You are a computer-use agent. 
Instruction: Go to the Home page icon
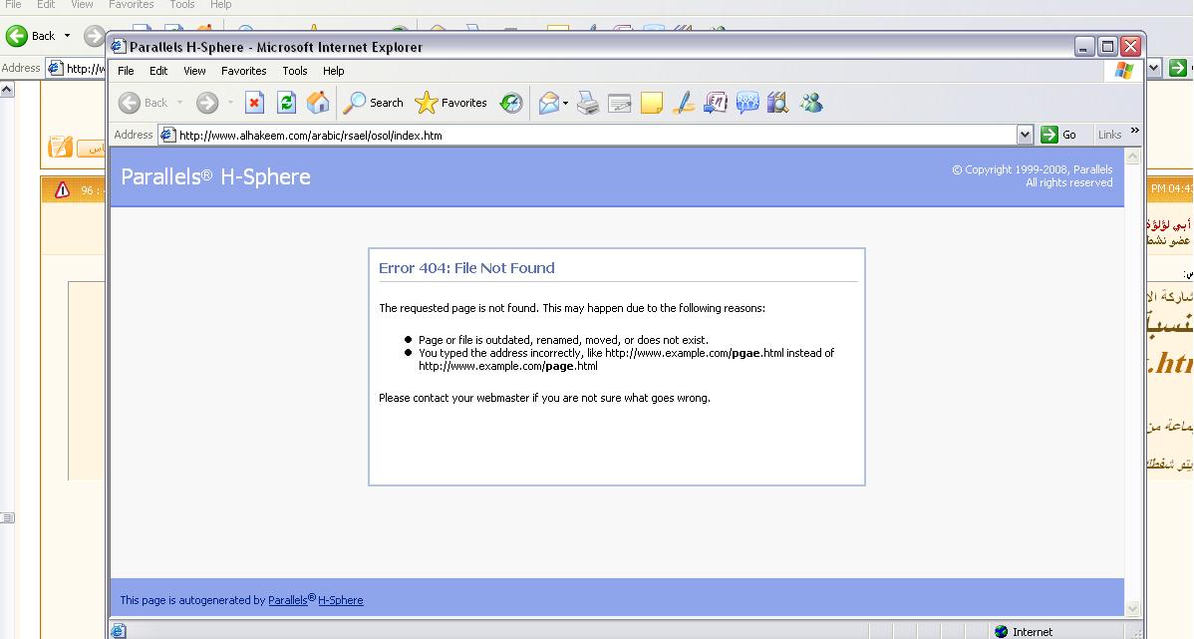pos(318,102)
